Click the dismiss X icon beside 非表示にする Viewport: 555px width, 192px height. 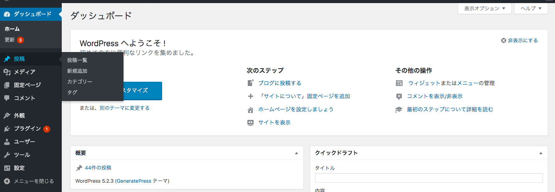coord(503,40)
